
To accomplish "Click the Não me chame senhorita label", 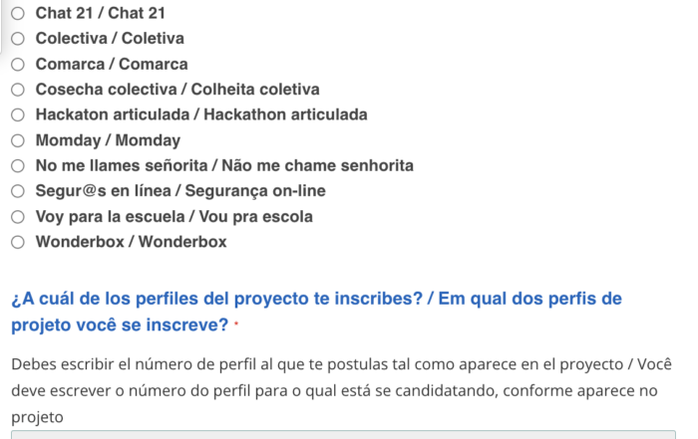I will point(318,165).
